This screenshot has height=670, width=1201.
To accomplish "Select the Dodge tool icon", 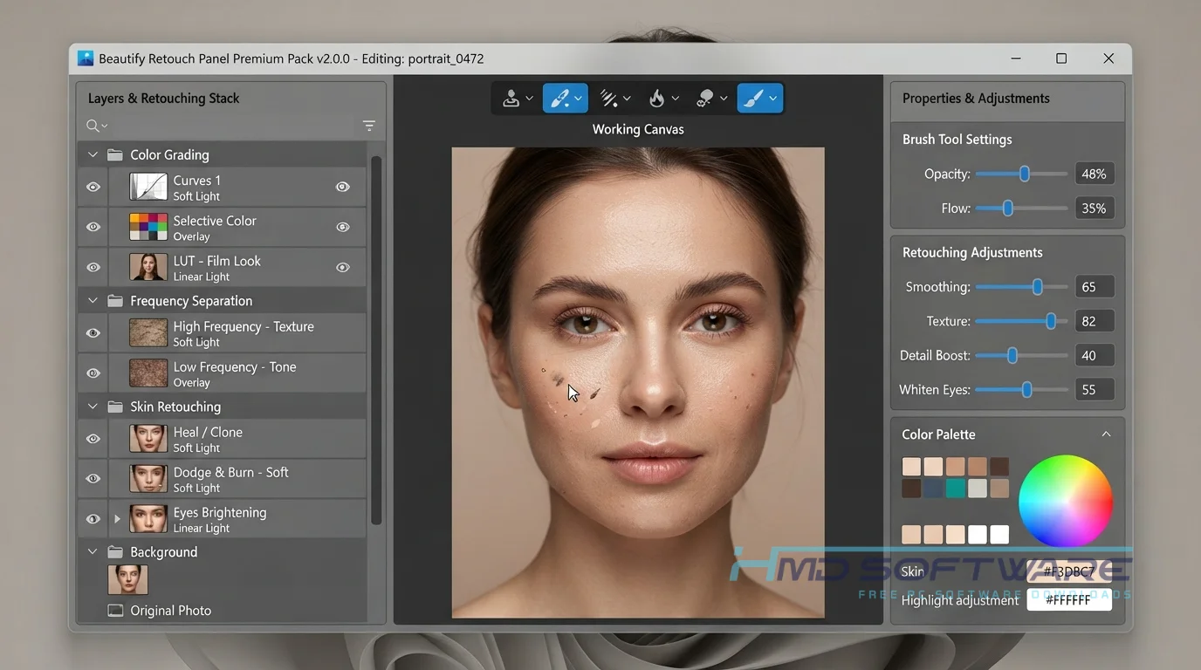I will point(705,99).
